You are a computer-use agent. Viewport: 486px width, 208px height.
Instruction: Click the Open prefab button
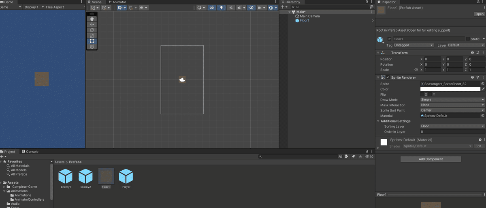pos(480,14)
